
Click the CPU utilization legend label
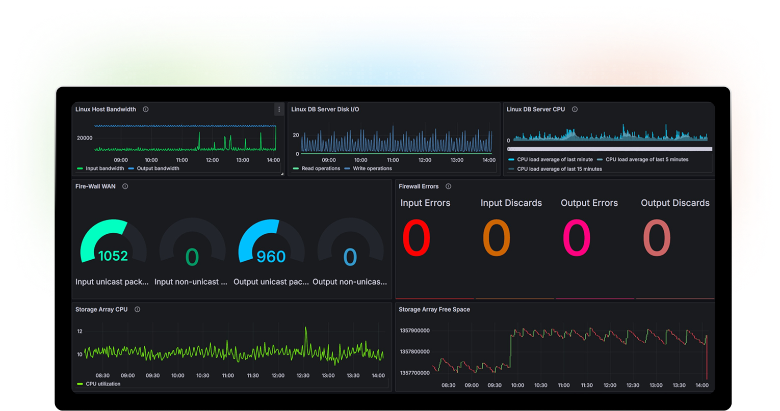103,384
